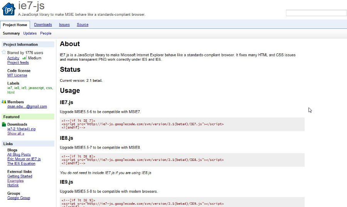Click 'Upgrade MSIE5.5-8' modern browsers text

pyautogui.click(x=109, y=191)
